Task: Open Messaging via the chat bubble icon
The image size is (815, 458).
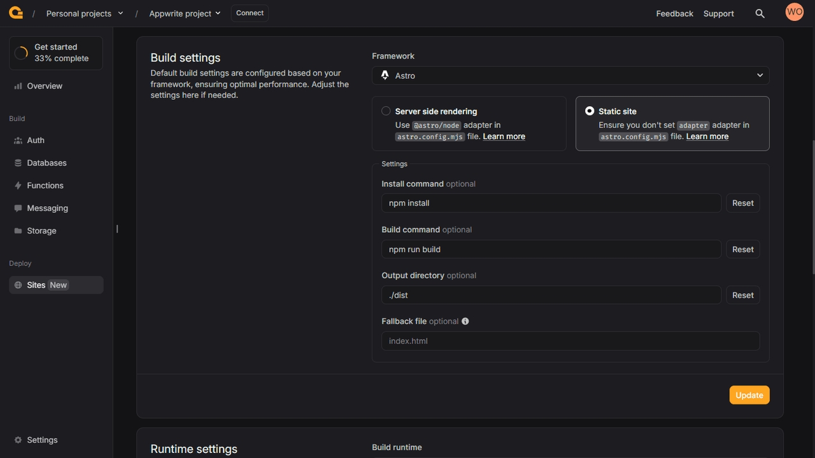Action: pos(18,208)
